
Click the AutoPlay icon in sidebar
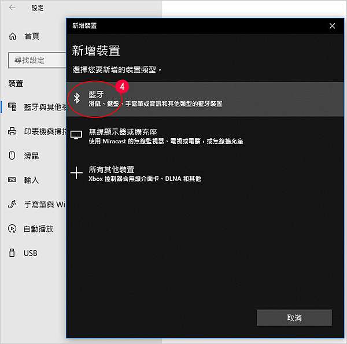(x=12, y=228)
